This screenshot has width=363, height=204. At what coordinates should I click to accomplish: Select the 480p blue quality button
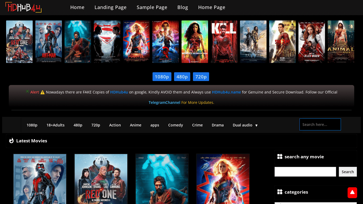pyautogui.click(x=182, y=77)
